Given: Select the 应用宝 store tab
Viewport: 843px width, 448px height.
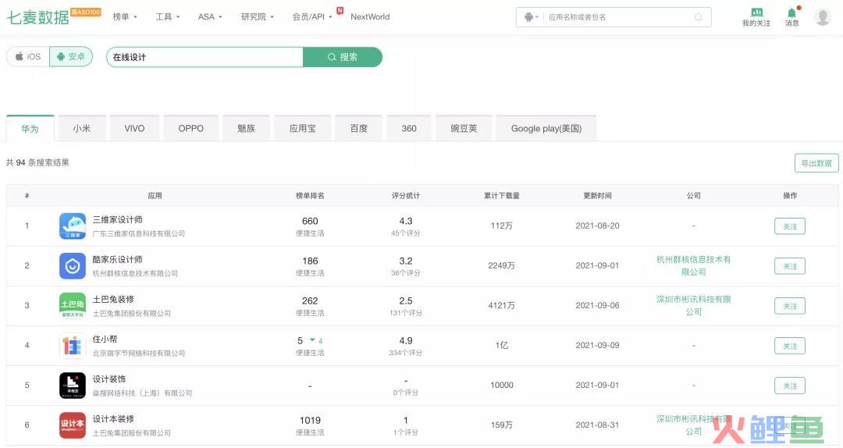Looking at the screenshot, I should click(x=302, y=129).
